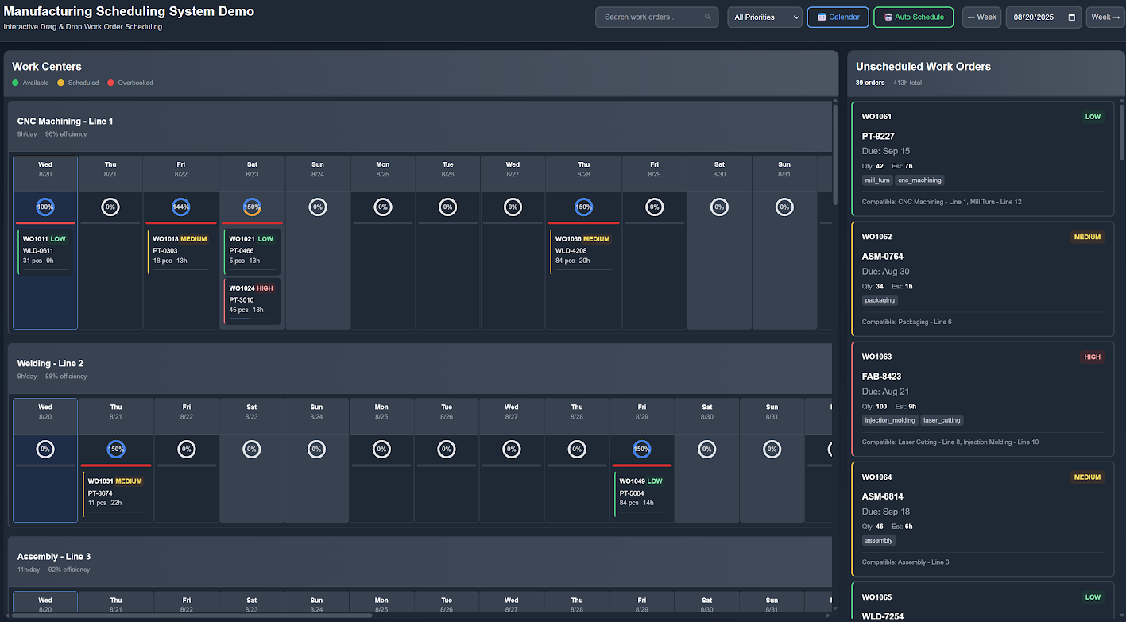This screenshot has width=1126, height=622.
Task: Toggle the Overbooked legend filter
Action: click(130, 82)
